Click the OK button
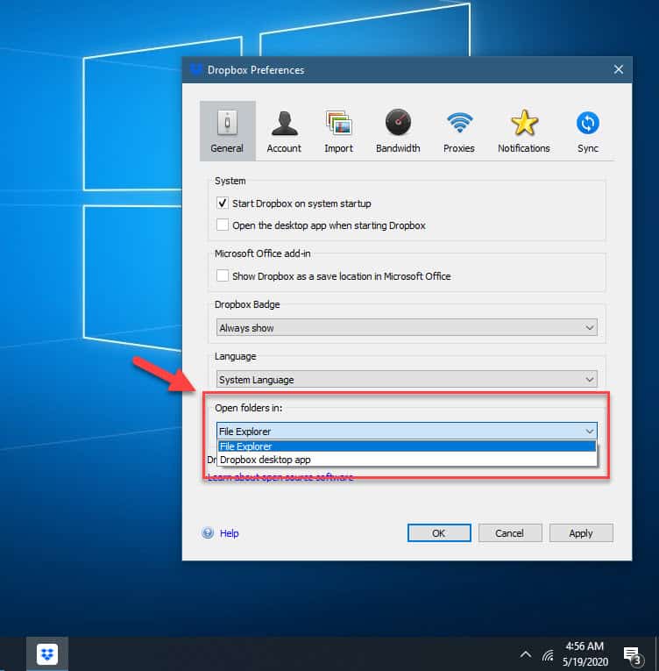 tap(439, 532)
